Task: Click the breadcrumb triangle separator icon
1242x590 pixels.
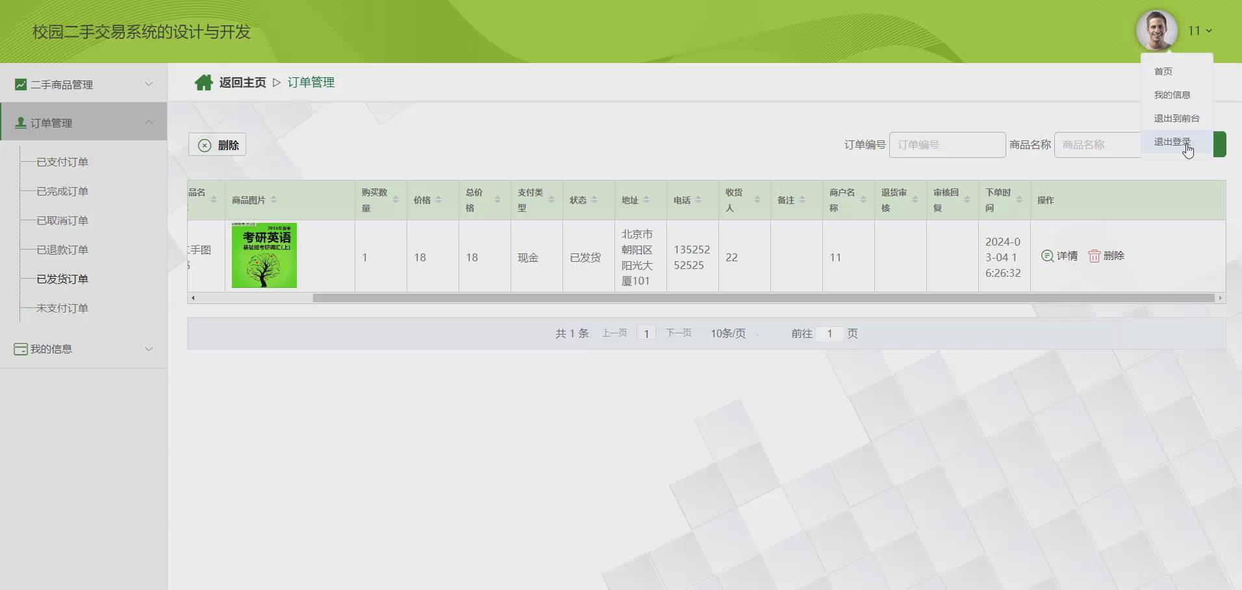Action: pos(277,83)
